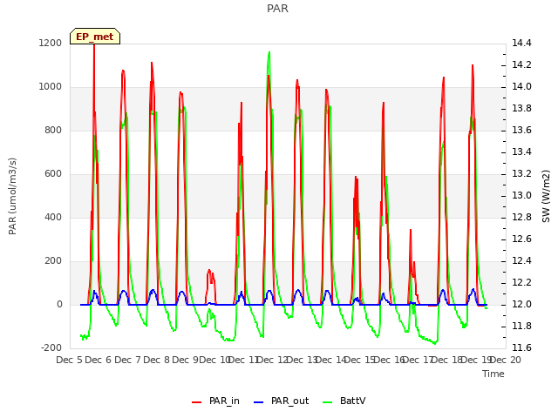This screenshot has width=558, height=418.
Task: Click the 200 tick on left axis
Action: [x=53, y=261]
